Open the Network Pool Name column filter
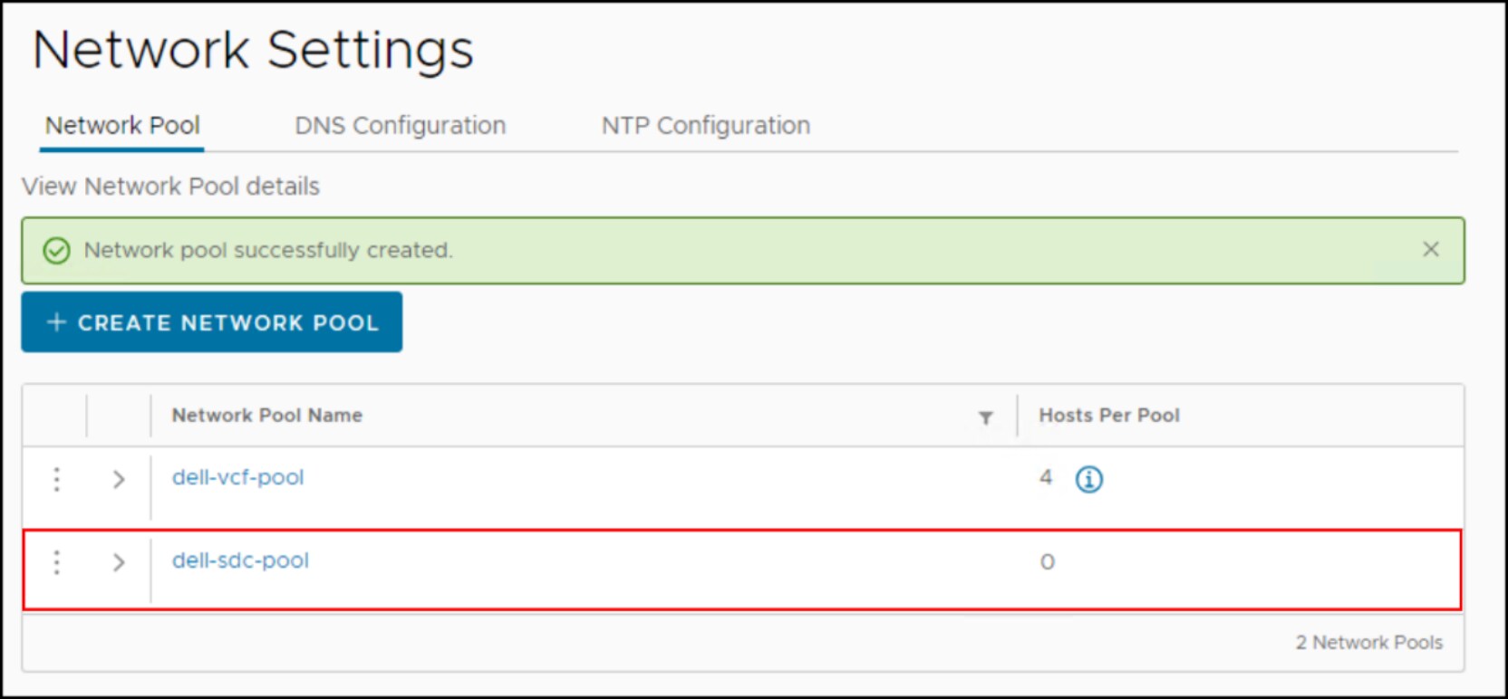 pyautogui.click(x=986, y=417)
